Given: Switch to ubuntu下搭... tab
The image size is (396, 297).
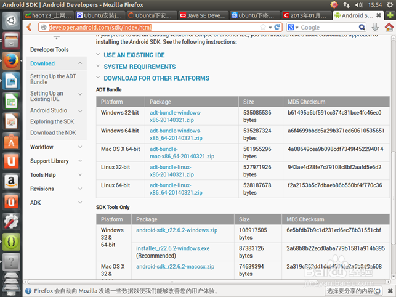Looking at the screenshot, I should [x=255, y=15].
